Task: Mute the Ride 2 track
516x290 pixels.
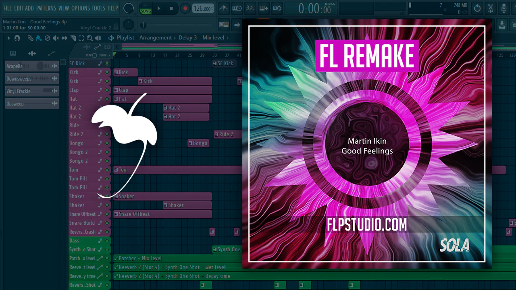Action: 107,134
